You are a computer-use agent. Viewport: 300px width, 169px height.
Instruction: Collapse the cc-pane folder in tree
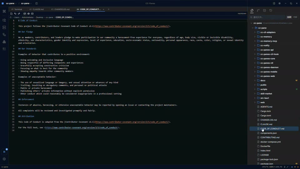(x=253, y=28)
